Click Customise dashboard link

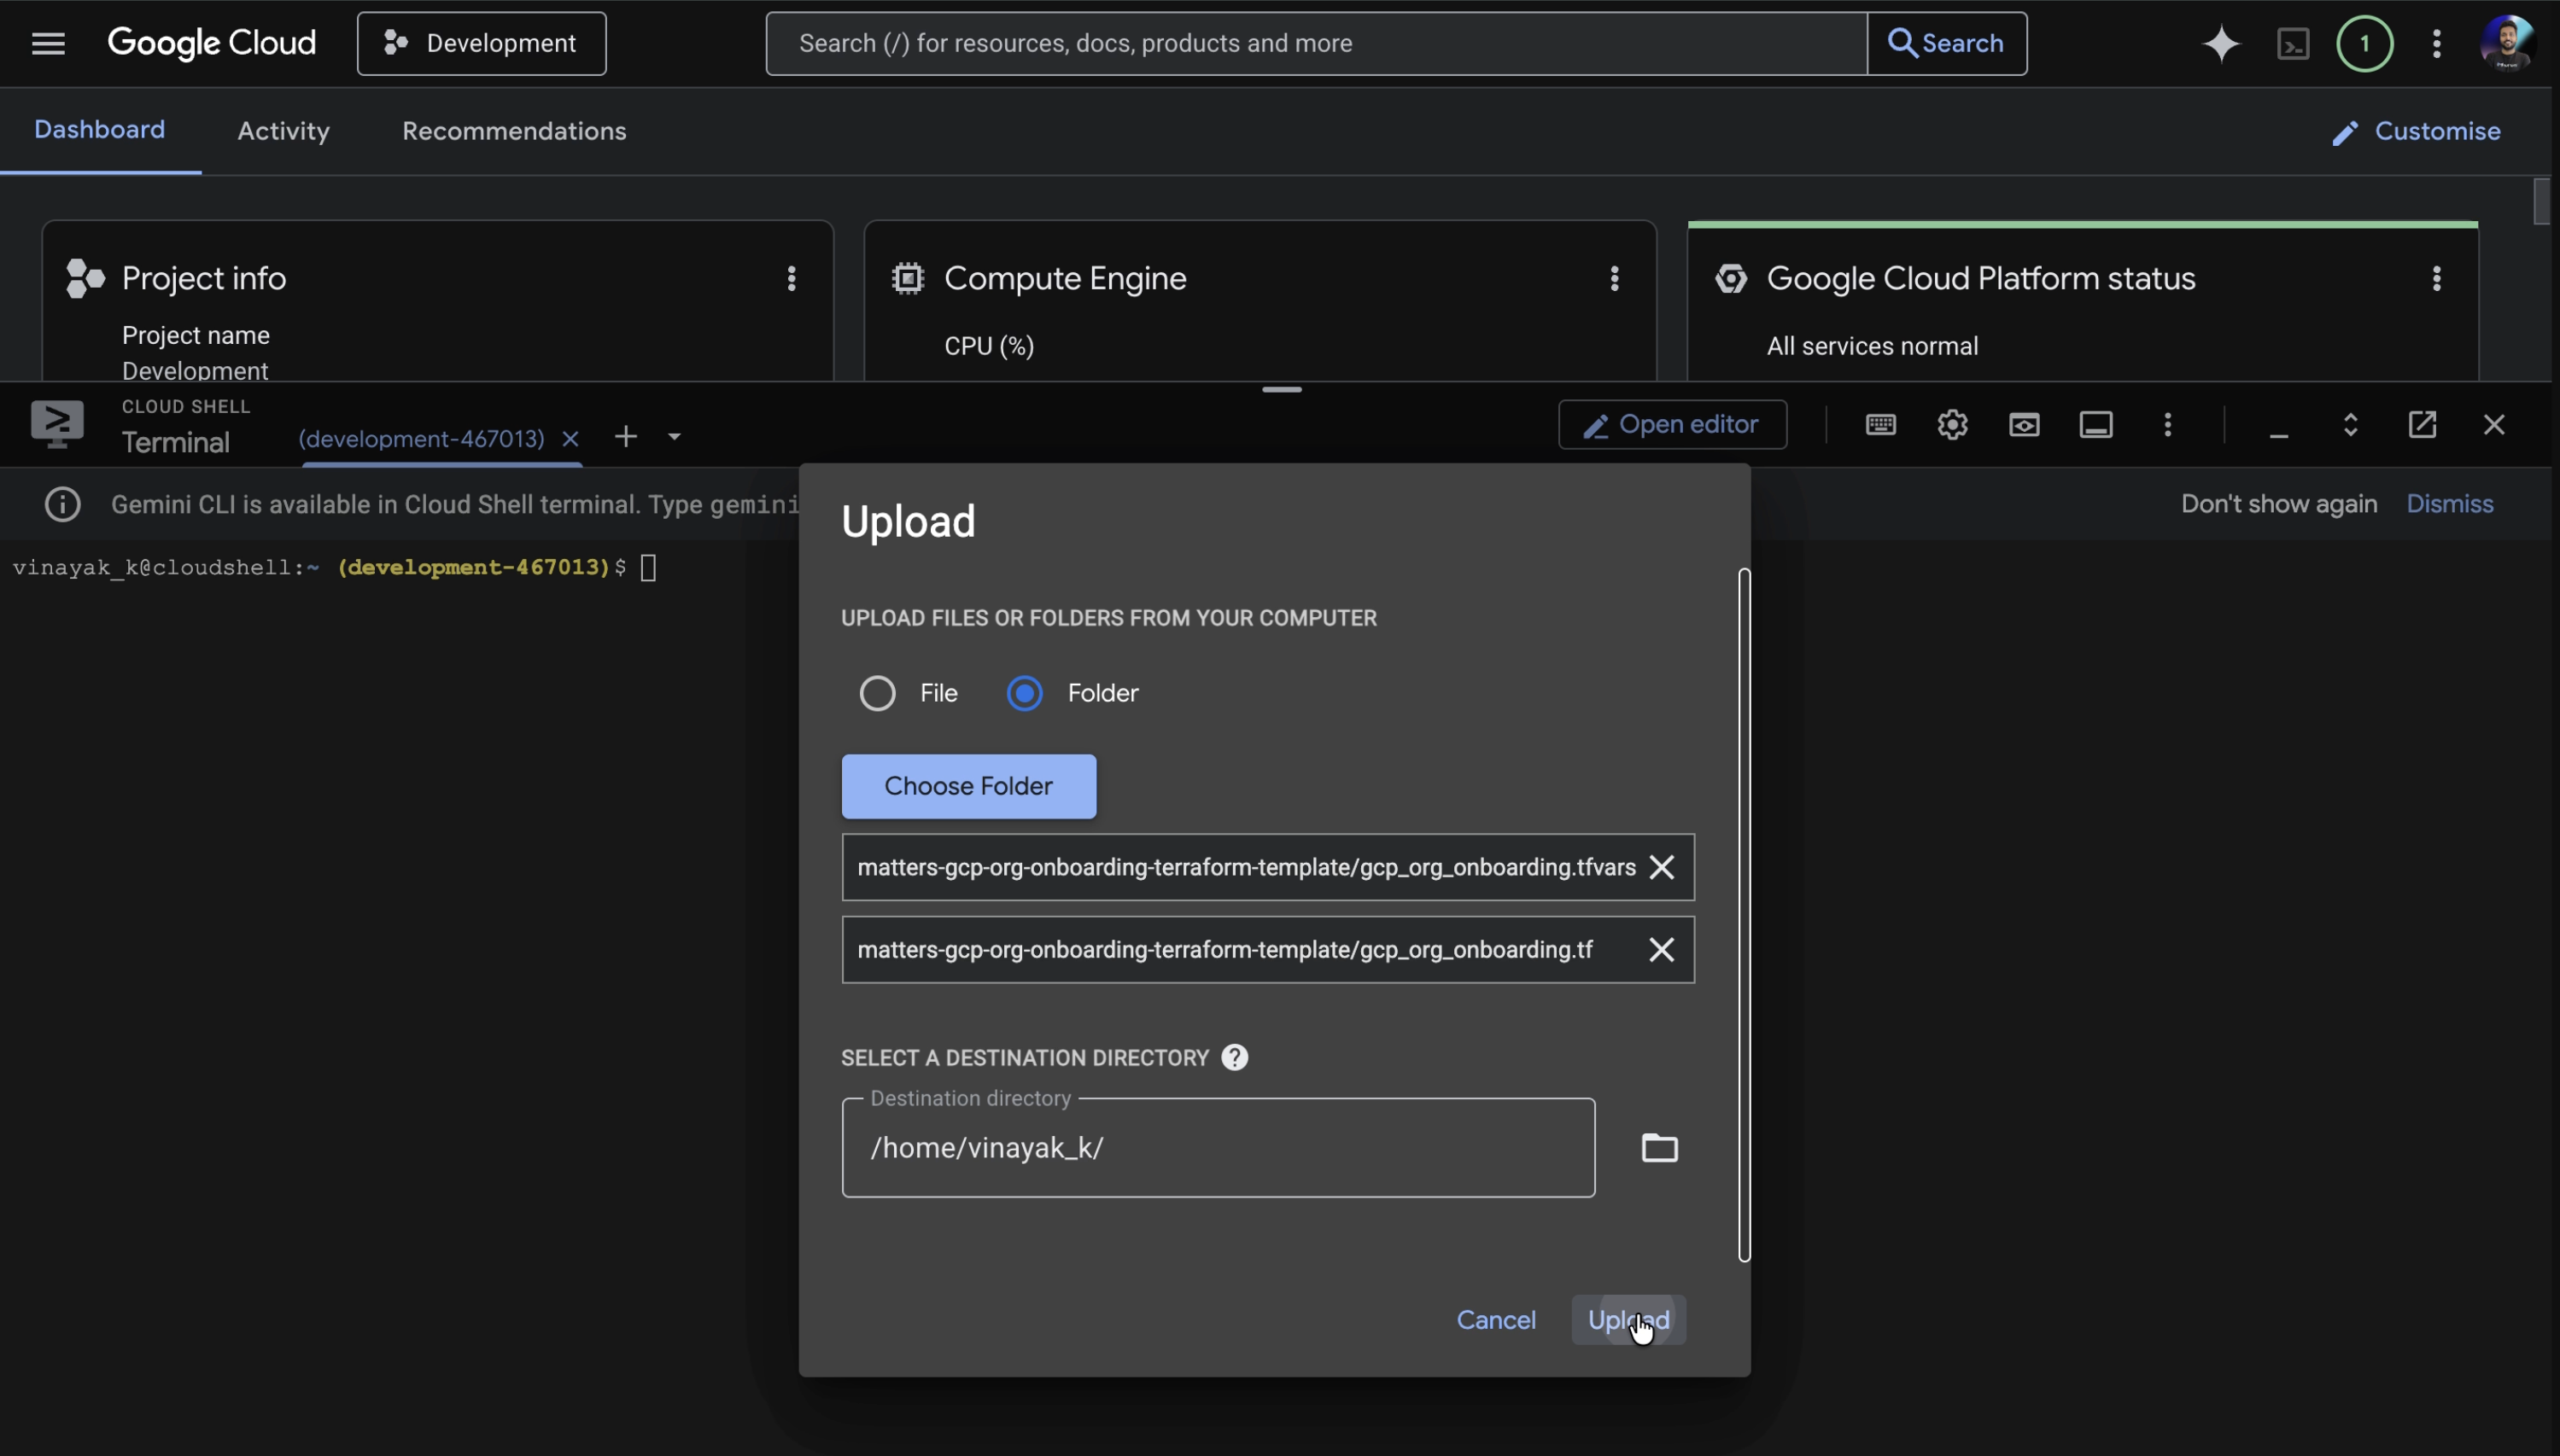click(x=2416, y=131)
